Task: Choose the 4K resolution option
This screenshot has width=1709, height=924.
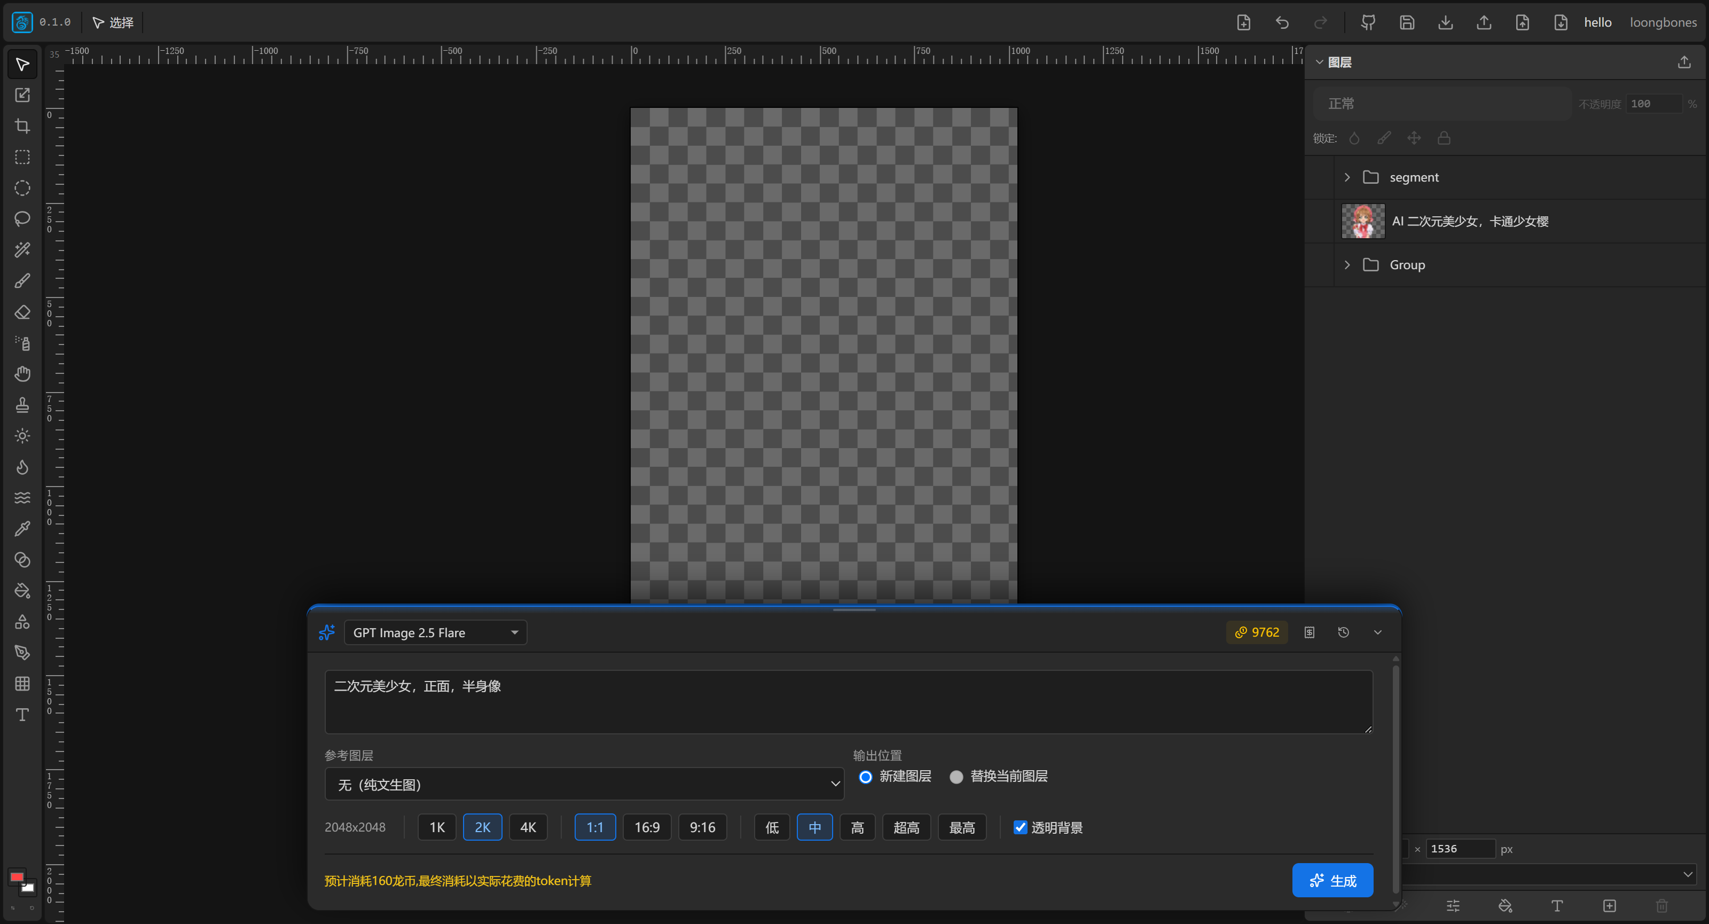Action: [528, 827]
